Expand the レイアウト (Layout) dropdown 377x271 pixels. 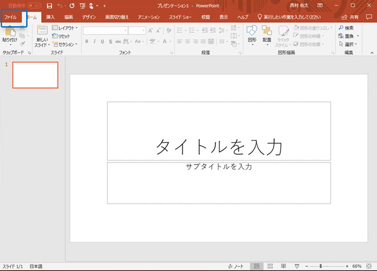pyautogui.click(x=65, y=28)
